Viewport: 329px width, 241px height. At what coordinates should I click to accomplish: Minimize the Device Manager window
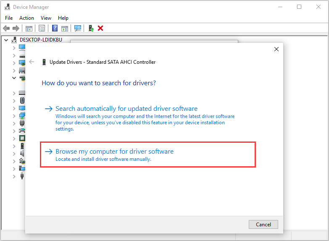[280, 7]
